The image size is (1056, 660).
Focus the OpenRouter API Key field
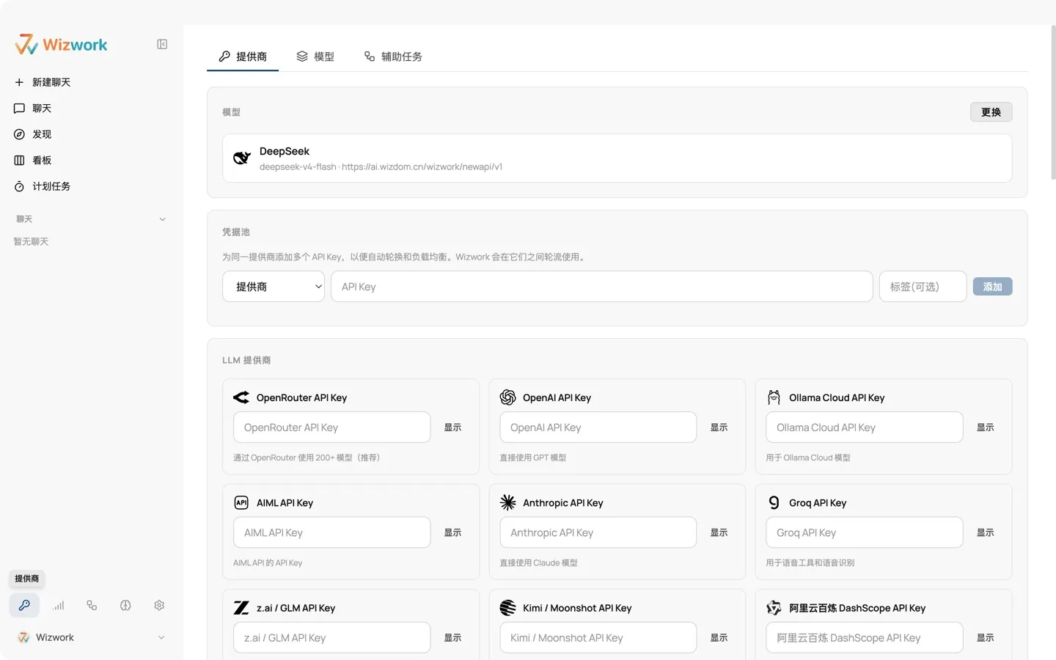coord(331,428)
